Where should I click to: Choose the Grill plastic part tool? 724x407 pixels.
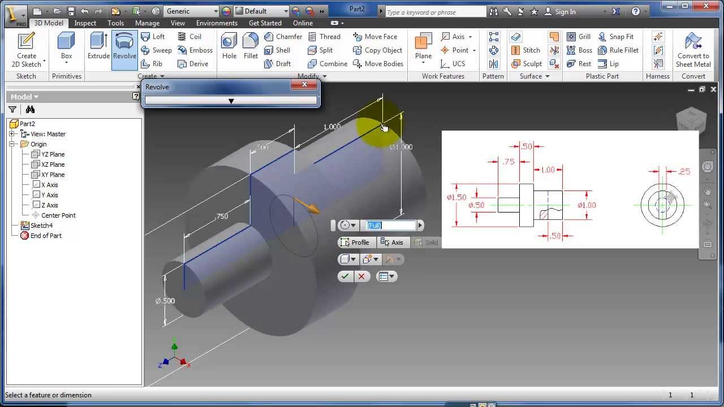tap(579, 37)
